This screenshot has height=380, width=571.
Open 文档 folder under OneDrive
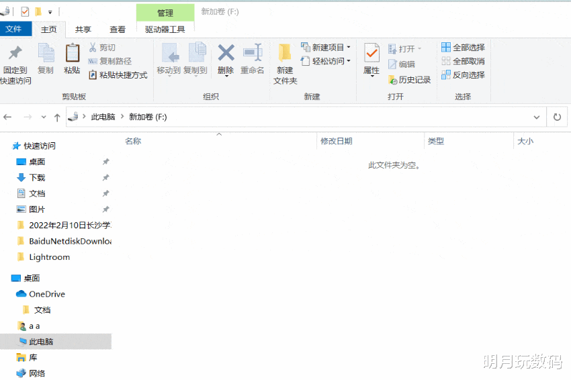42,310
